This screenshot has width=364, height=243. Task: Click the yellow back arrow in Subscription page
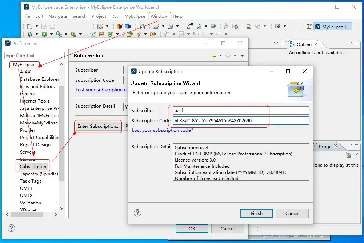213,56
